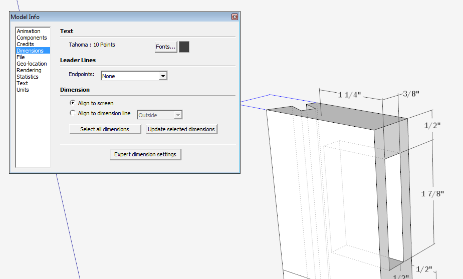
Task: Open the dimension text color swatch
Action: coord(184,47)
